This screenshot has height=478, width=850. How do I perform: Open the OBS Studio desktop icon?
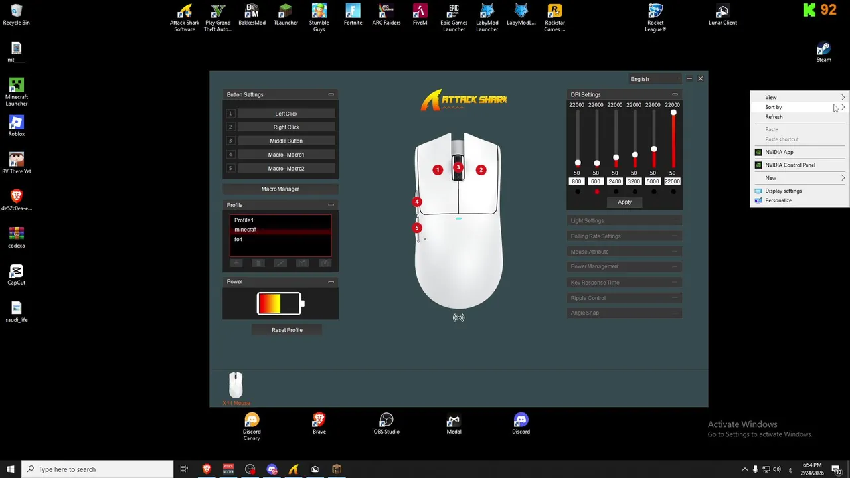(x=386, y=424)
